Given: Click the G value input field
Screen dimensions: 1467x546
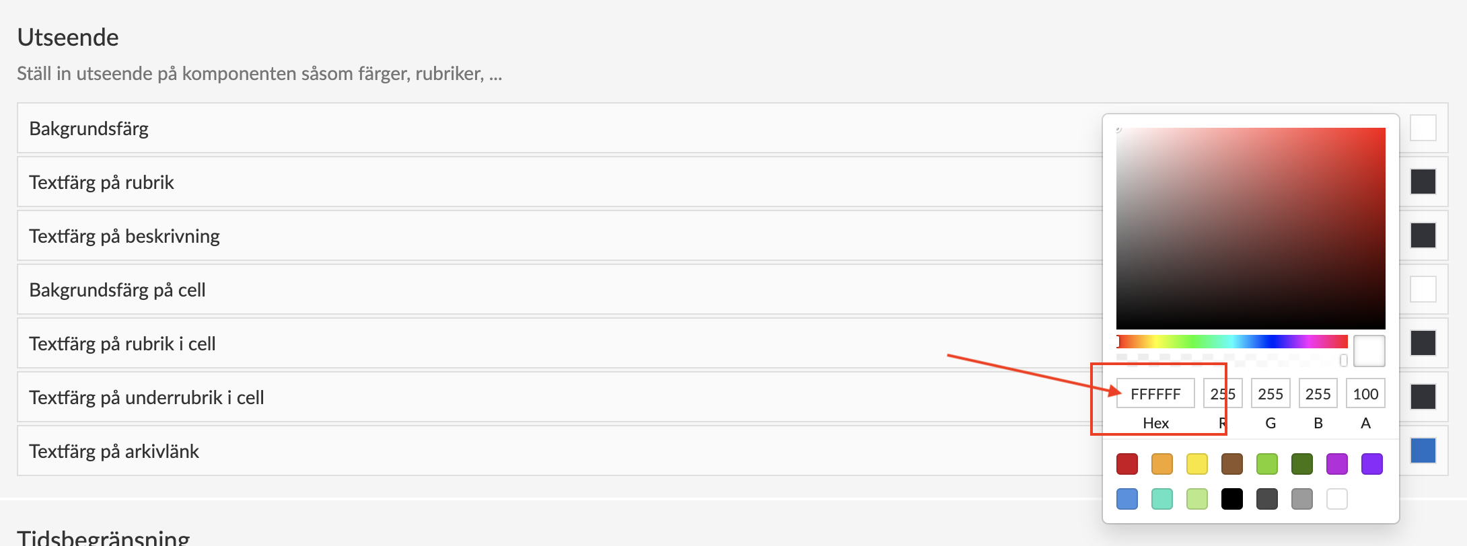Looking at the screenshot, I should tap(1271, 394).
